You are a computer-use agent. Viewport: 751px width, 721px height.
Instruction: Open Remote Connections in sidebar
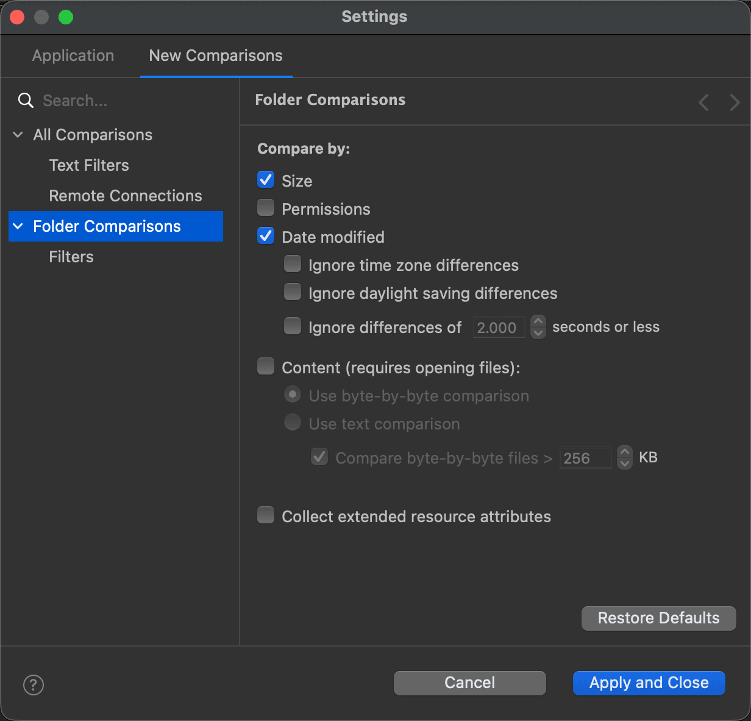click(x=126, y=196)
